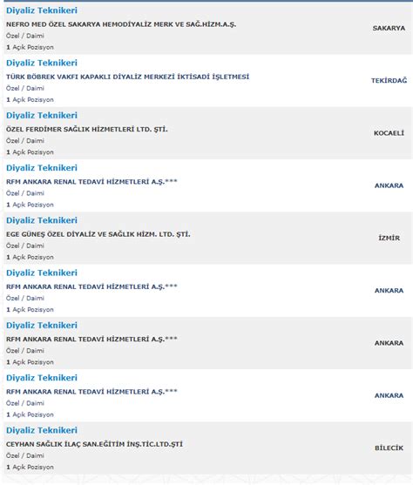The image size is (413, 485).
Task: Select TÜRK BÖBREK VAKFI KAPAKLI DİYALİZ employer
Action: coord(127,77)
